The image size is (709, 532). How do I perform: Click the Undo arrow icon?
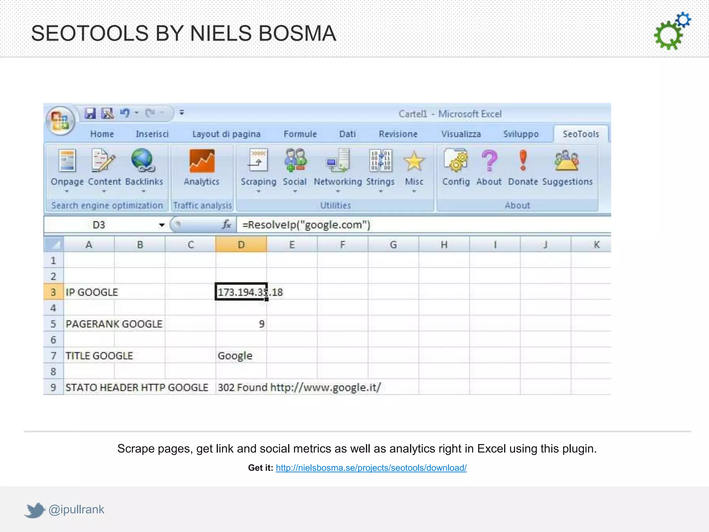click(x=125, y=113)
